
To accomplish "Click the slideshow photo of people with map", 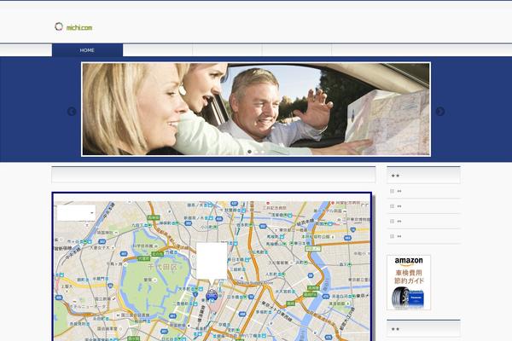I will [x=256, y=109].
